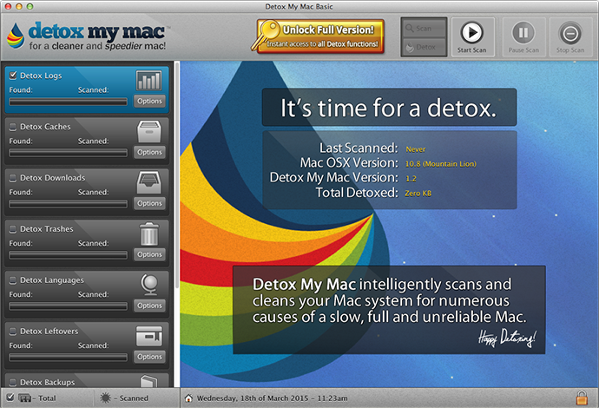This screenshot has height=408, width=599.
Task: Click the drawer icon for Detox Caches
Action: coord(149,132)
